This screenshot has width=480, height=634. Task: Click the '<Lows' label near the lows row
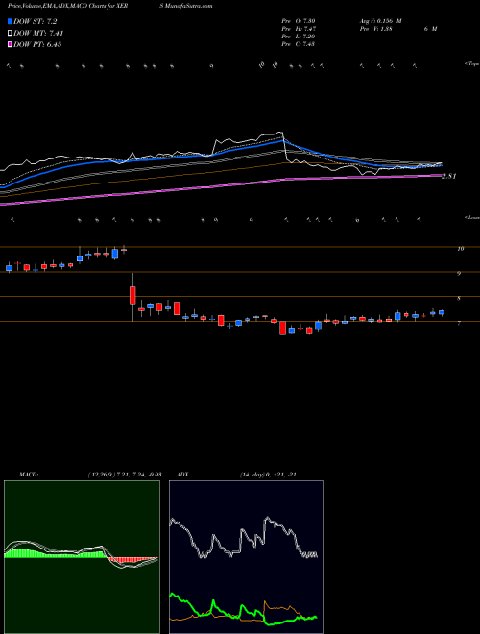coord(471,217)
